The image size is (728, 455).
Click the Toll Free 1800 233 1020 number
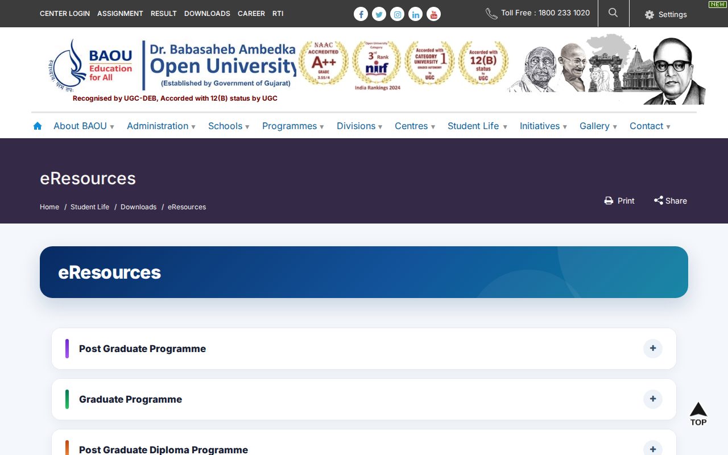click(x=545, y=13)
